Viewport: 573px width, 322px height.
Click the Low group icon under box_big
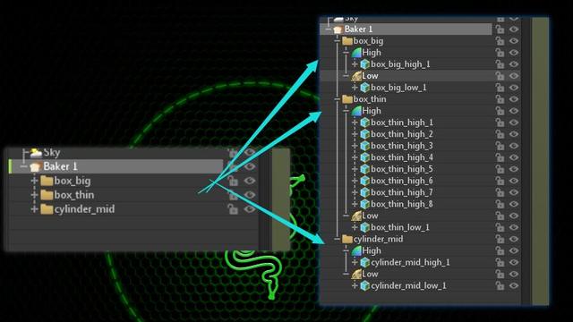tap(356, 76)
